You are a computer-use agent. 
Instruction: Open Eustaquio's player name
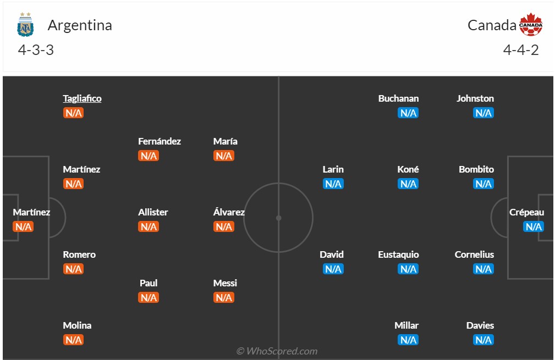click(398, 255)
